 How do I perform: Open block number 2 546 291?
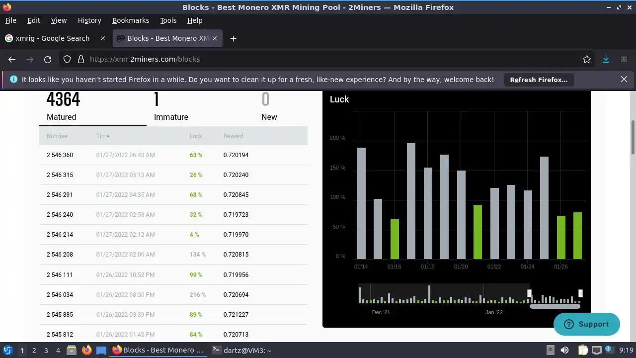point(60,195)
